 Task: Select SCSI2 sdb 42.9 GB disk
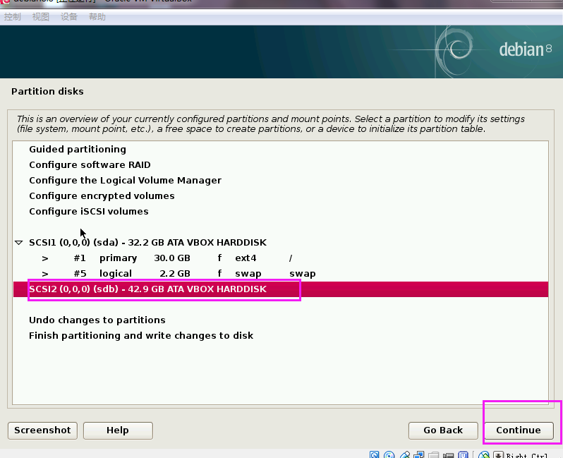[x=147, y=289]
